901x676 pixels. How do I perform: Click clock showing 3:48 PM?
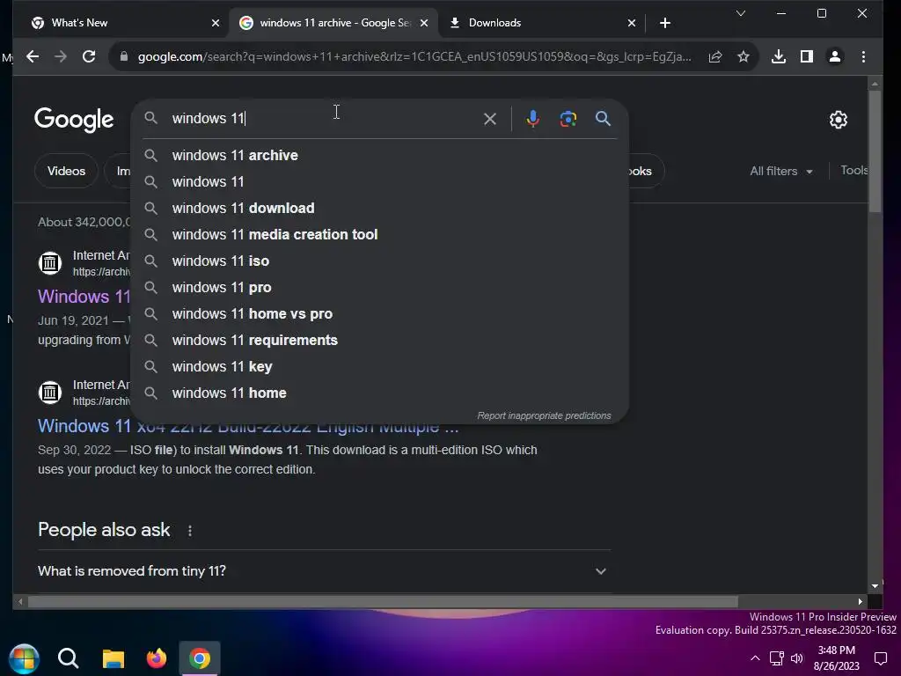click(x=837, y=650)
